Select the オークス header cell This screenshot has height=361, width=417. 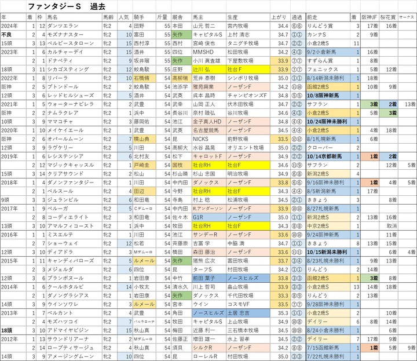[x=407, y=17]
